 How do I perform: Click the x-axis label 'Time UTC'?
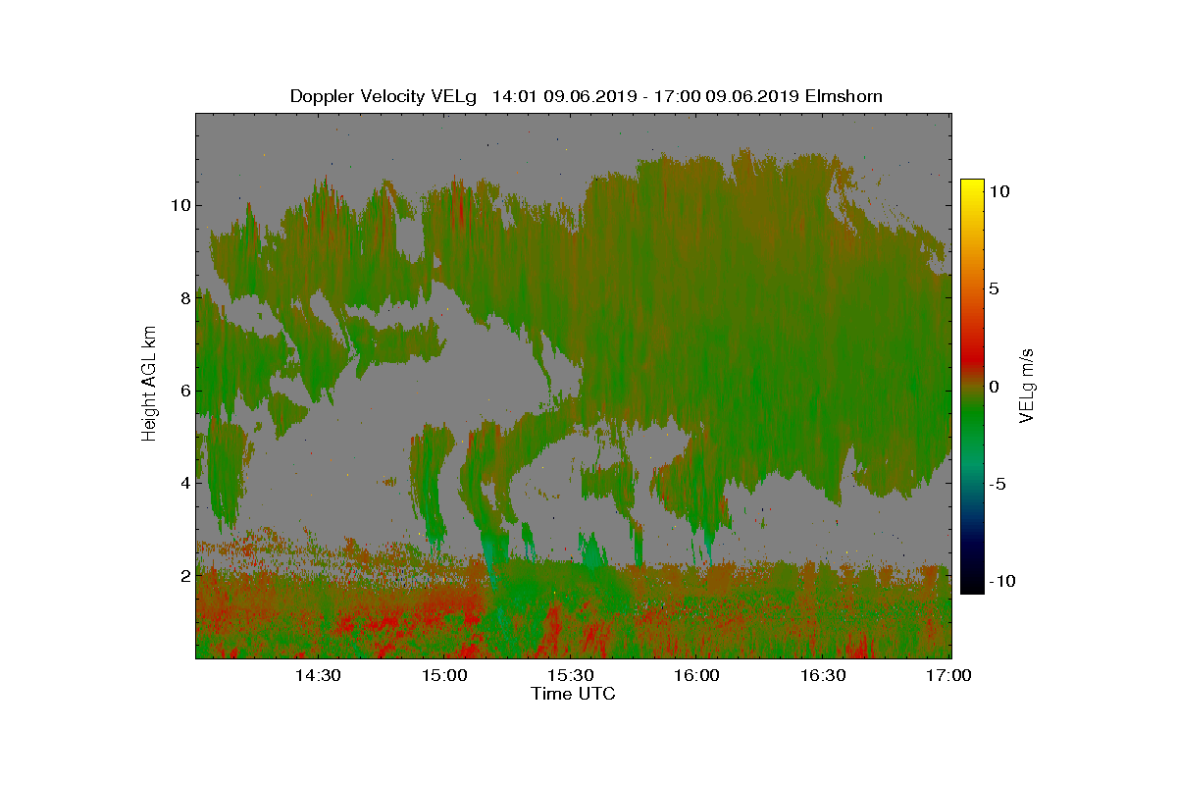pos(574,694)
